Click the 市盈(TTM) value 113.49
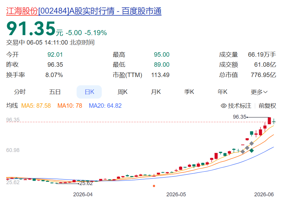Image resolution: width=284 pixels, height=201 pixels. pyautogui.click(x=160, y=75)
